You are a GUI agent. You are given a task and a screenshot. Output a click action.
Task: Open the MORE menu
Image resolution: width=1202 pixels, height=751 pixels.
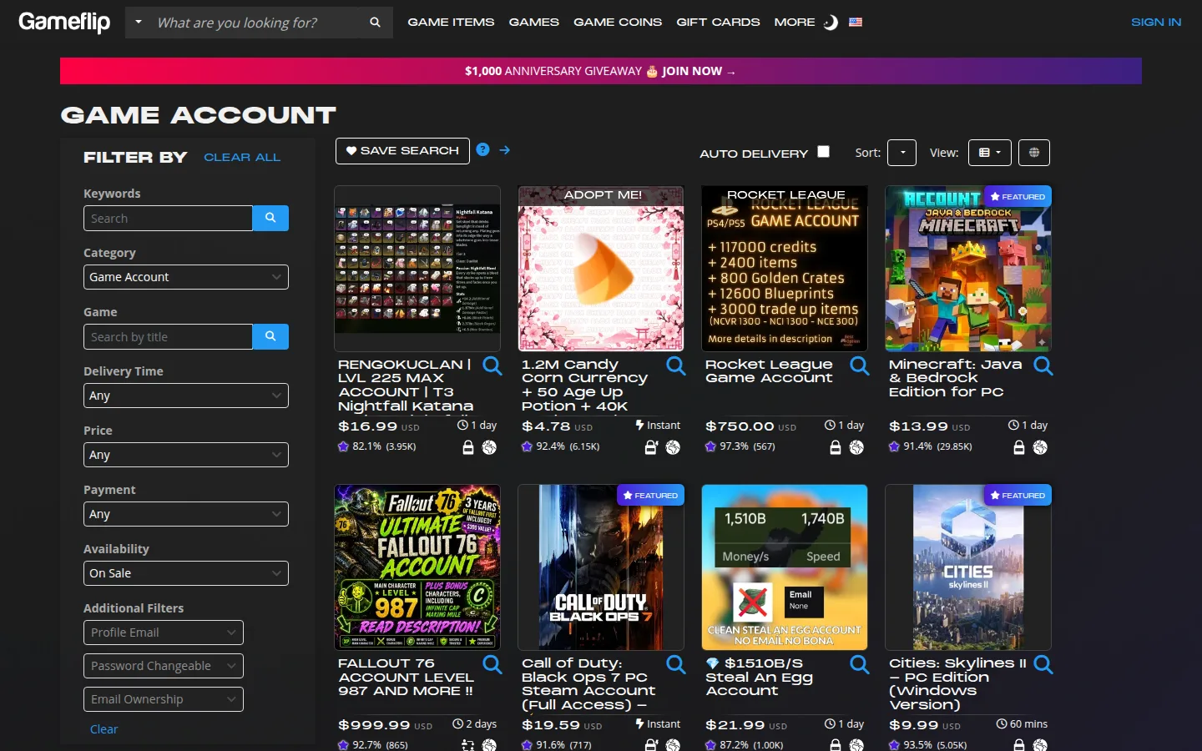pos(795,23)
